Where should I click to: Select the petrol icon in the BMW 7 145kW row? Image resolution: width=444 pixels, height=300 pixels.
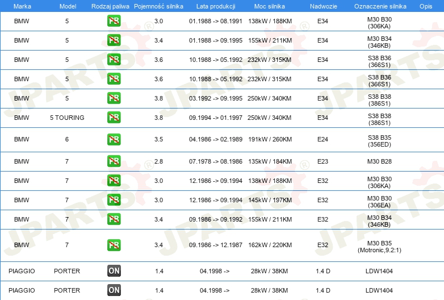[x=114, y=200]
